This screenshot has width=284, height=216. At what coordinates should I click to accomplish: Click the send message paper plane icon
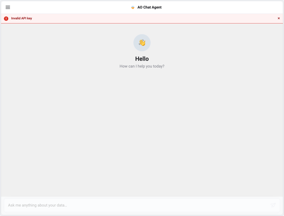273,205
